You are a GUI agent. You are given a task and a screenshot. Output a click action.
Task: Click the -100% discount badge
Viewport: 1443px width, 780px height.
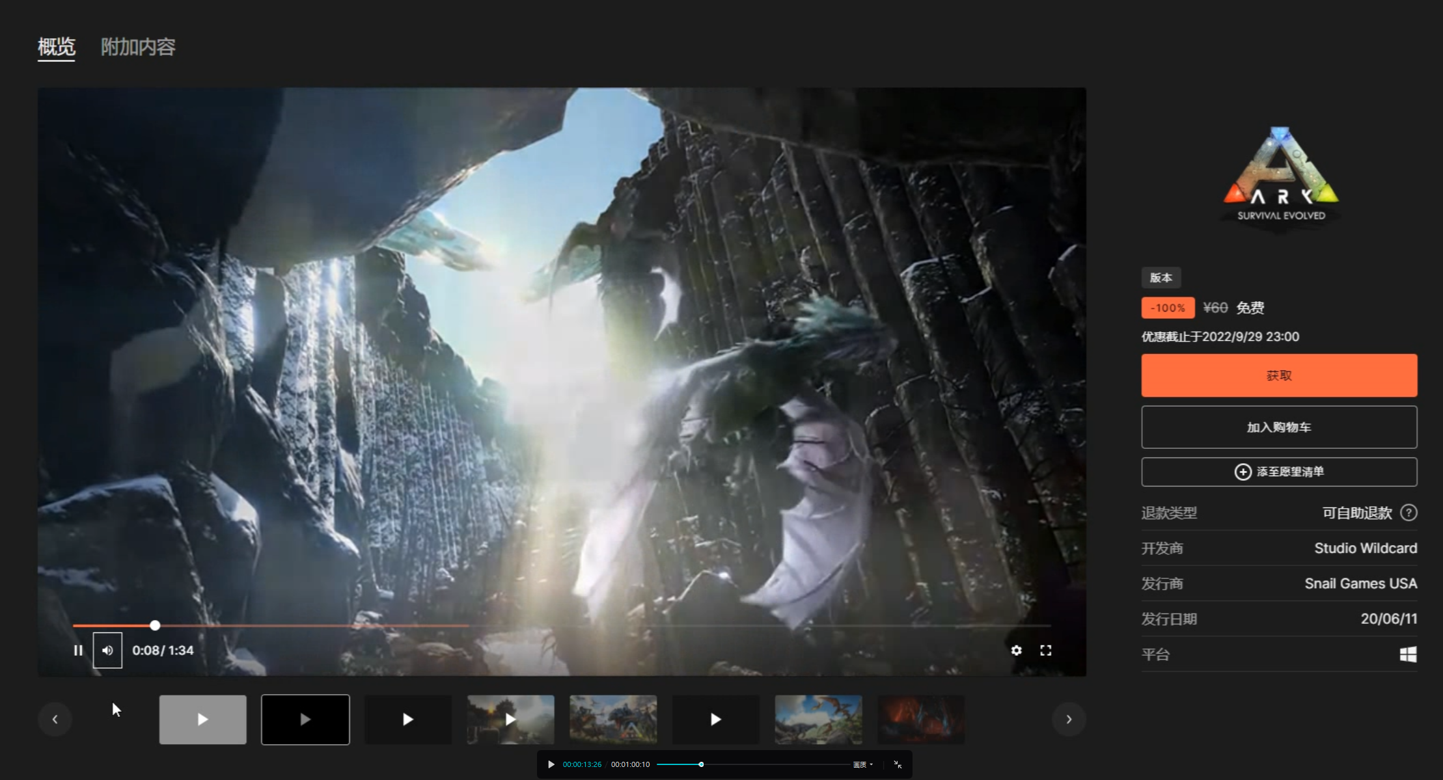[x=1168, y=308]
